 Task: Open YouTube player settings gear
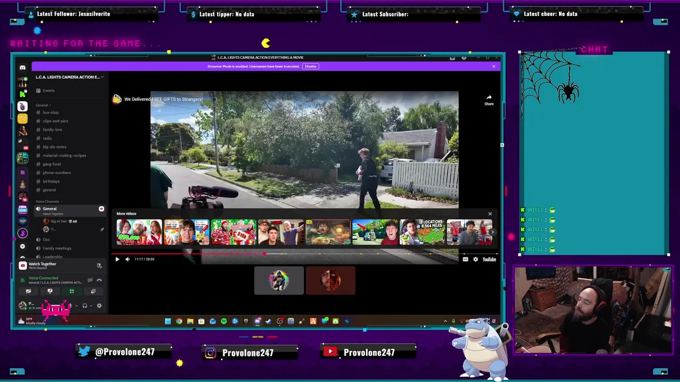(475, 259)
